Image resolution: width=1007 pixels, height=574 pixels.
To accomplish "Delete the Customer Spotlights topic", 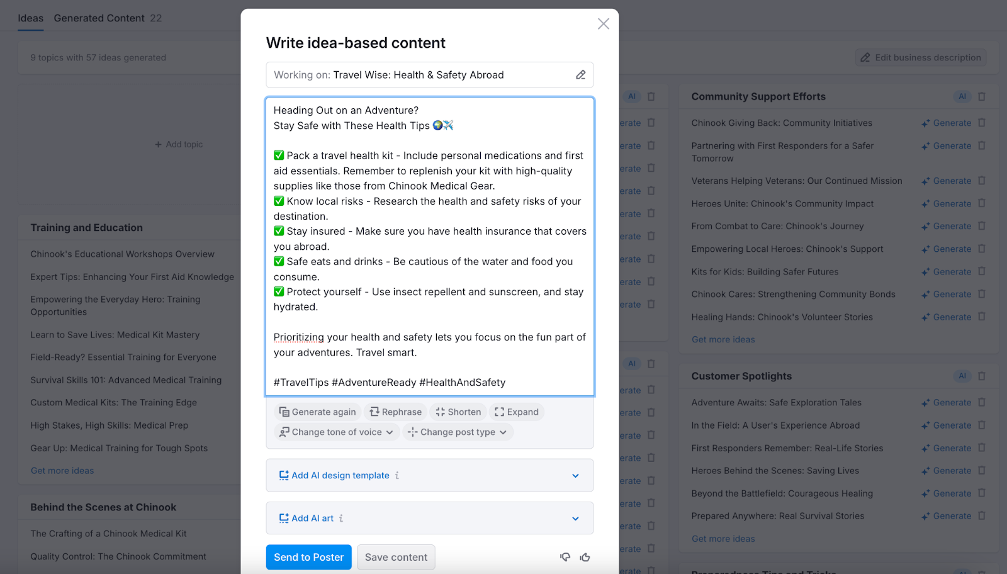I will (982, 376).
